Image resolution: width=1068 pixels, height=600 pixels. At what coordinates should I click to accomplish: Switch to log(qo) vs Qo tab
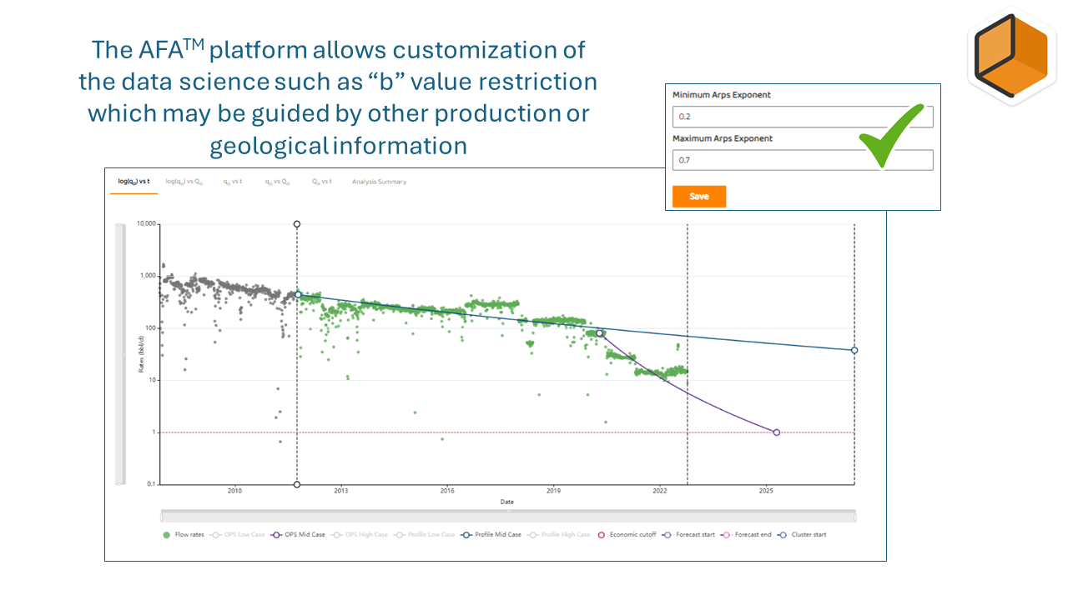click(x=184, y=182)
